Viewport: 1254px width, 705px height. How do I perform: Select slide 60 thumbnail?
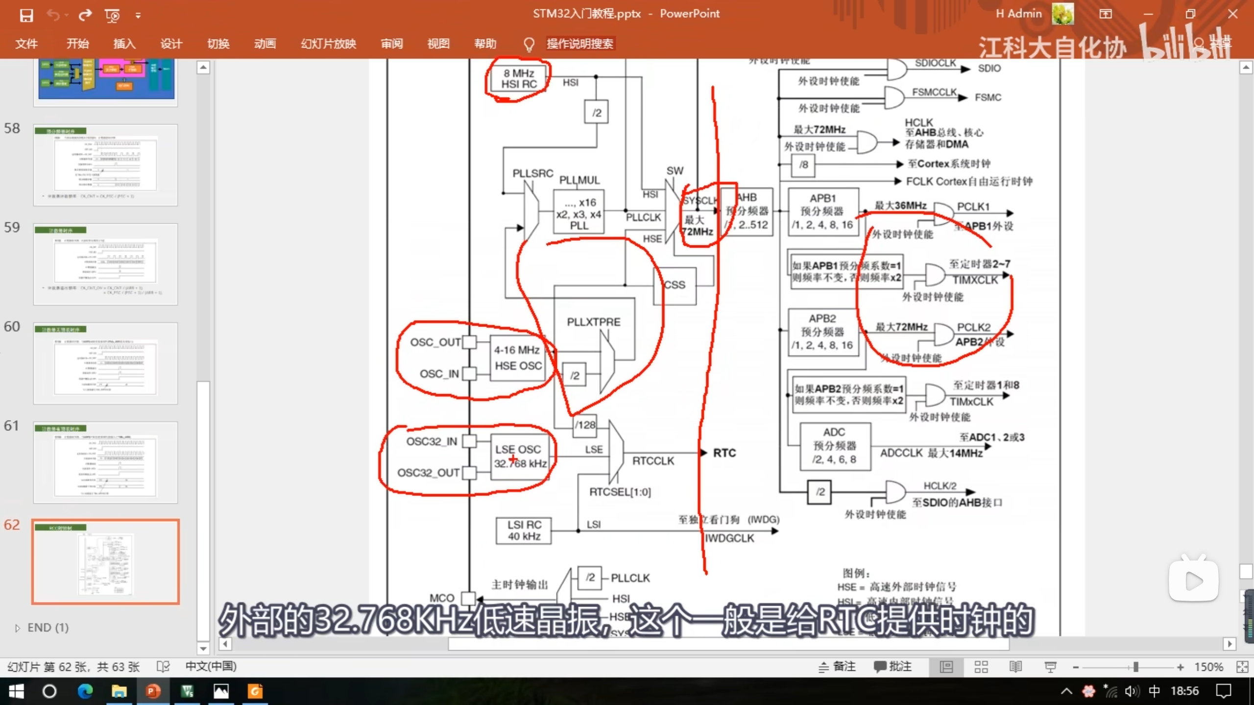click(x=105, y=363)
